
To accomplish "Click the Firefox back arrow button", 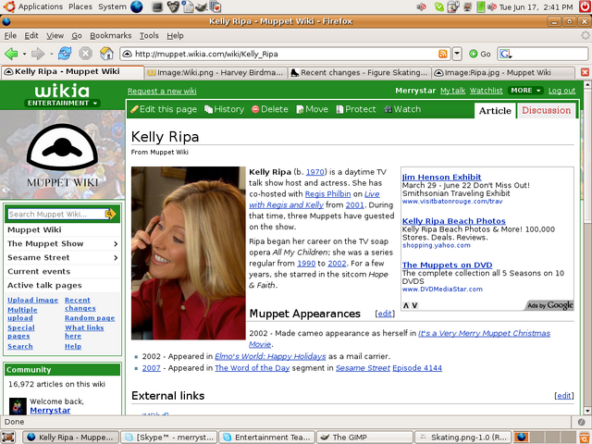I will (11, 54).
